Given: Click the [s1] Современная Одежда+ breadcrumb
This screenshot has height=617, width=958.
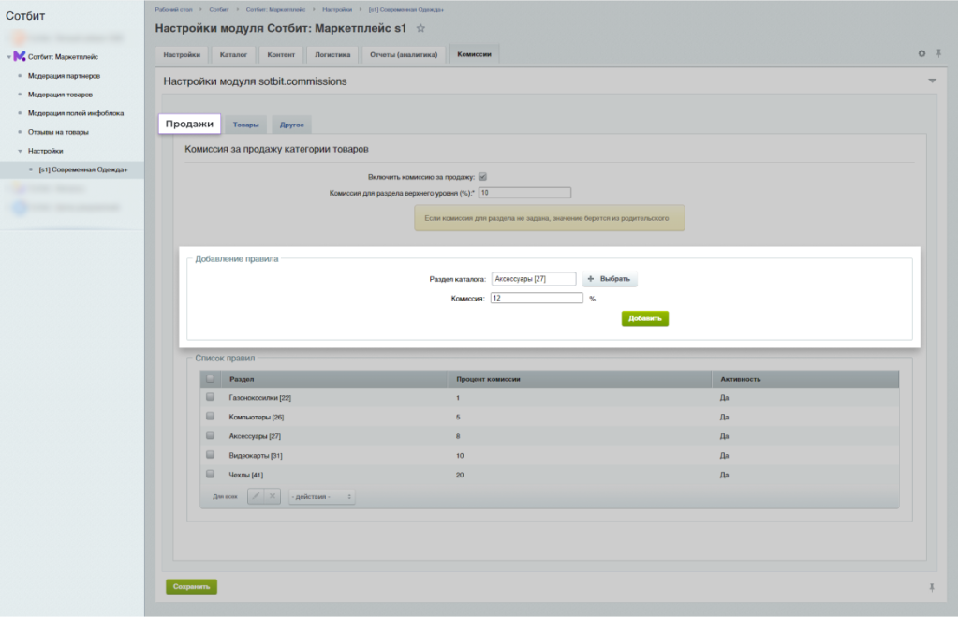Looking at the screenshot, I should 406,9.
